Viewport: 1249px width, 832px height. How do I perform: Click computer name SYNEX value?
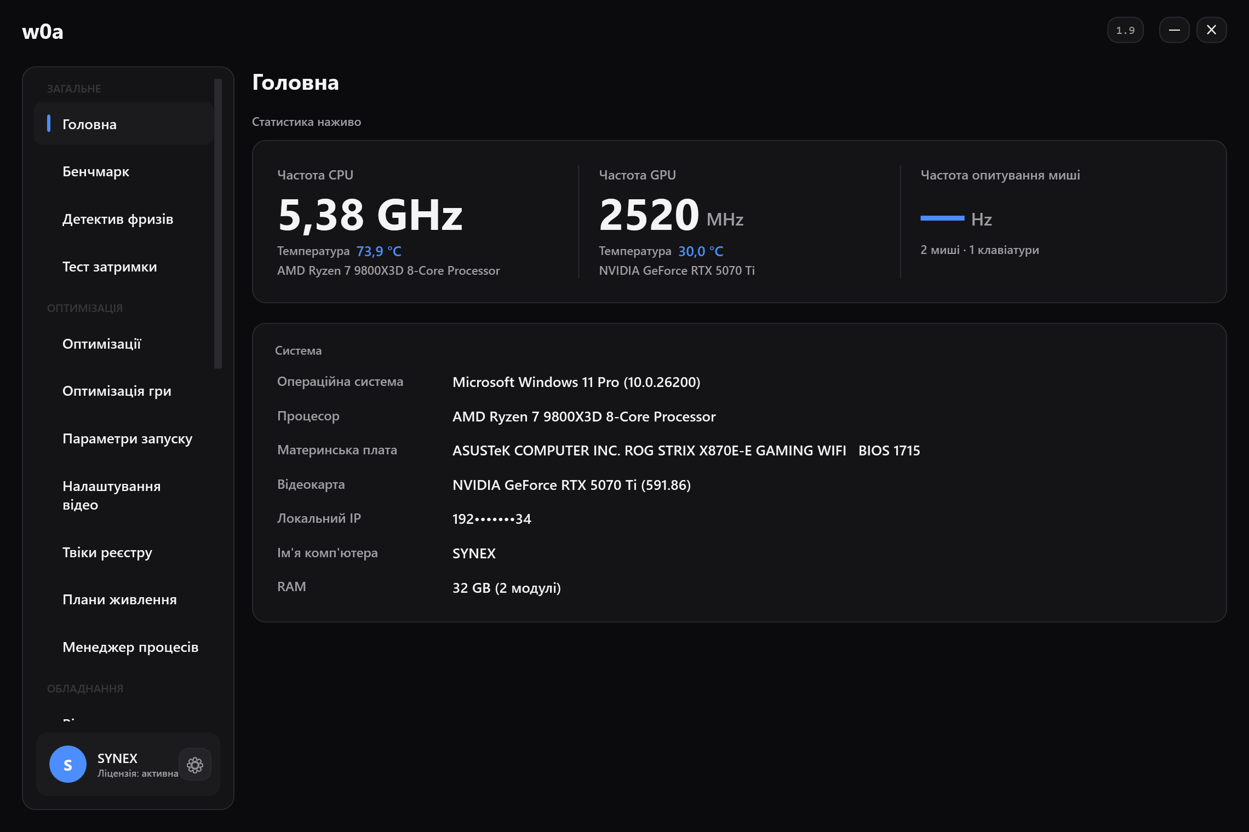point(474,553)
